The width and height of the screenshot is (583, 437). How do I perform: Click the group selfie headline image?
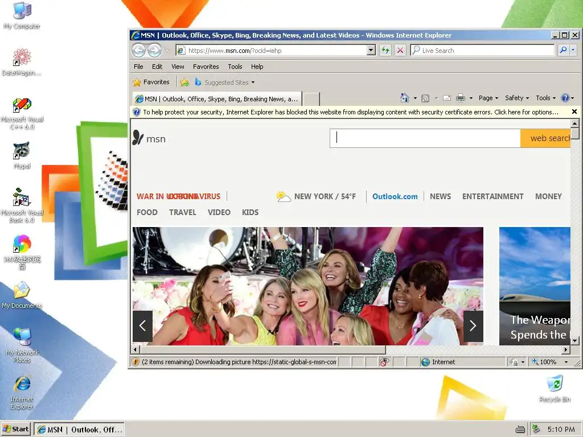[308, 286]
